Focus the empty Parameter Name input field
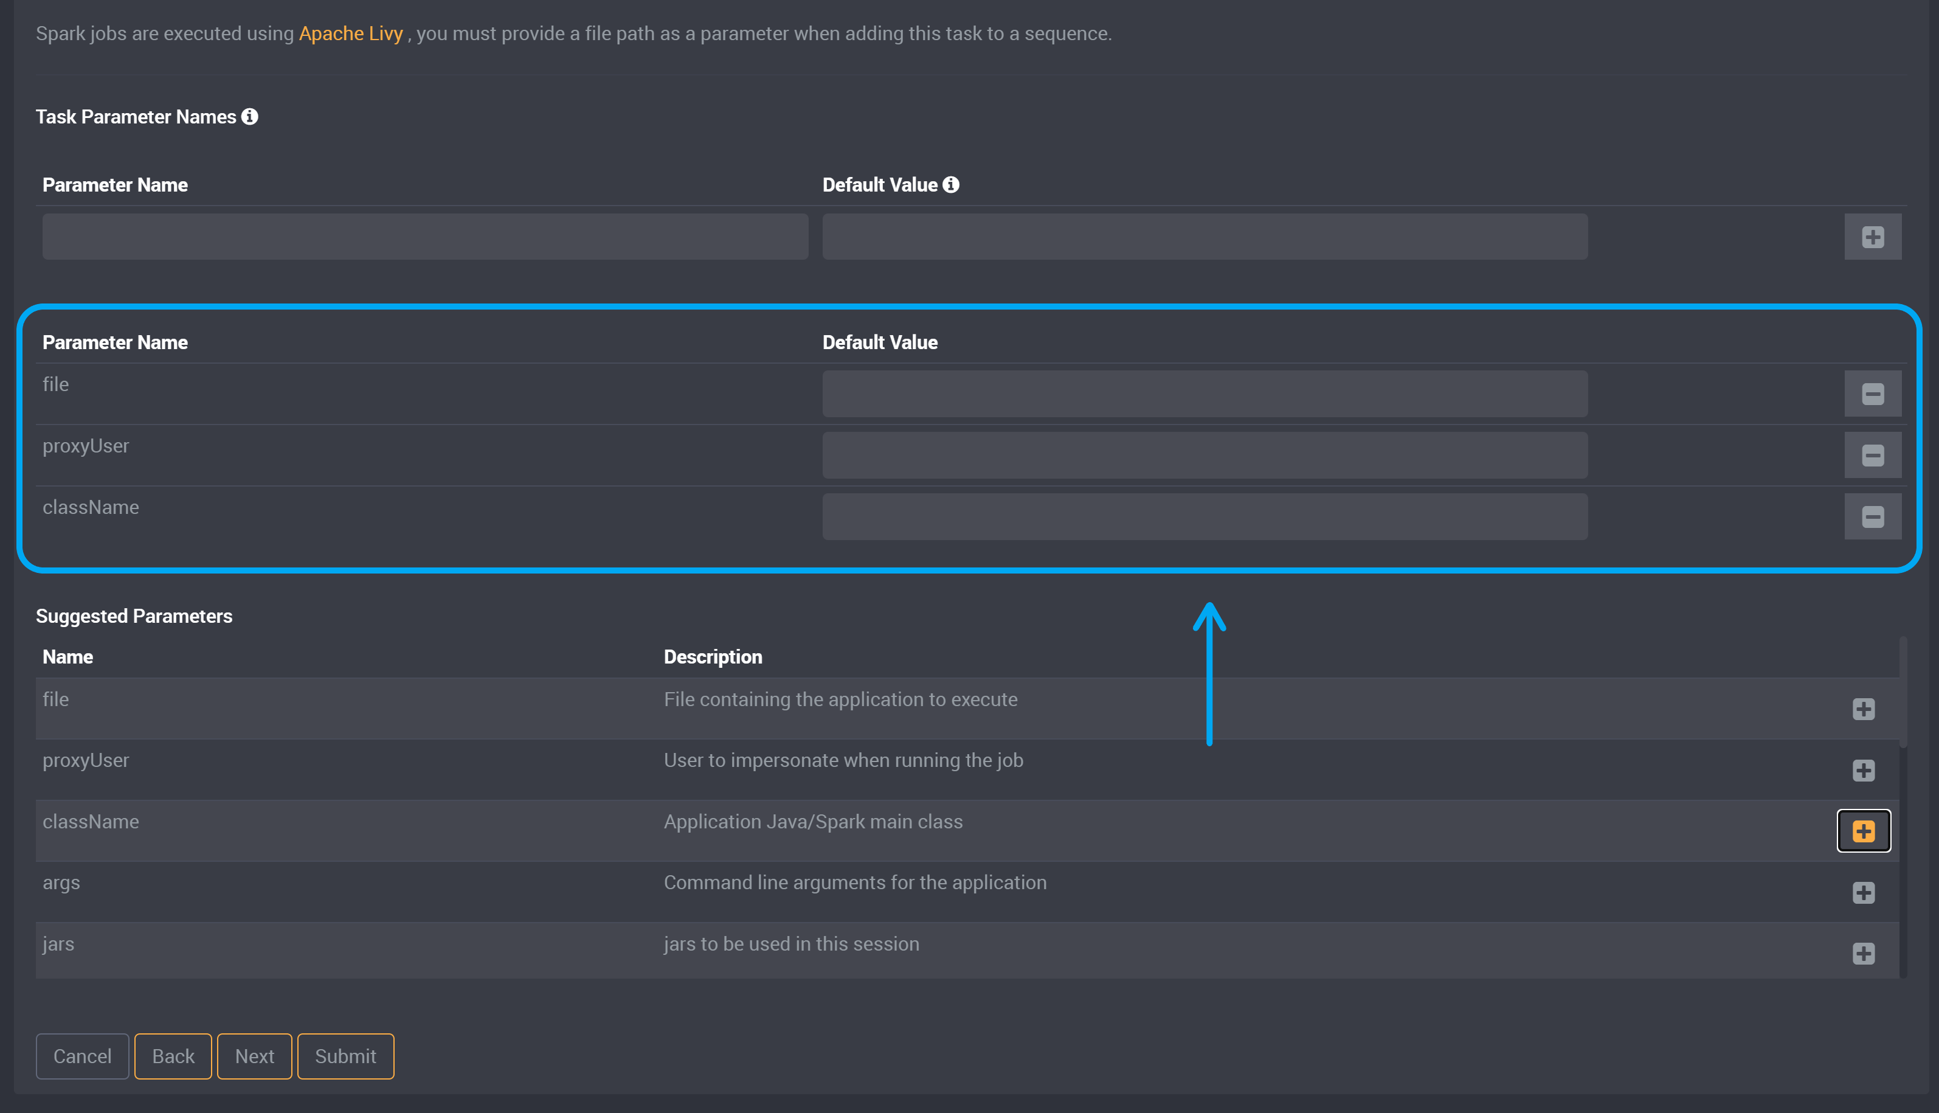 pos(426,237)
